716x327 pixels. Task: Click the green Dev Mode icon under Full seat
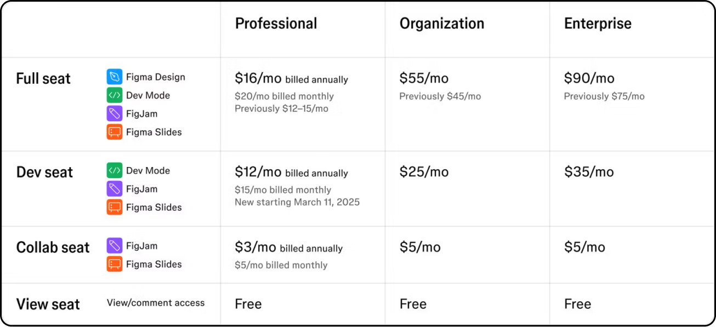(x=114, y=95)
